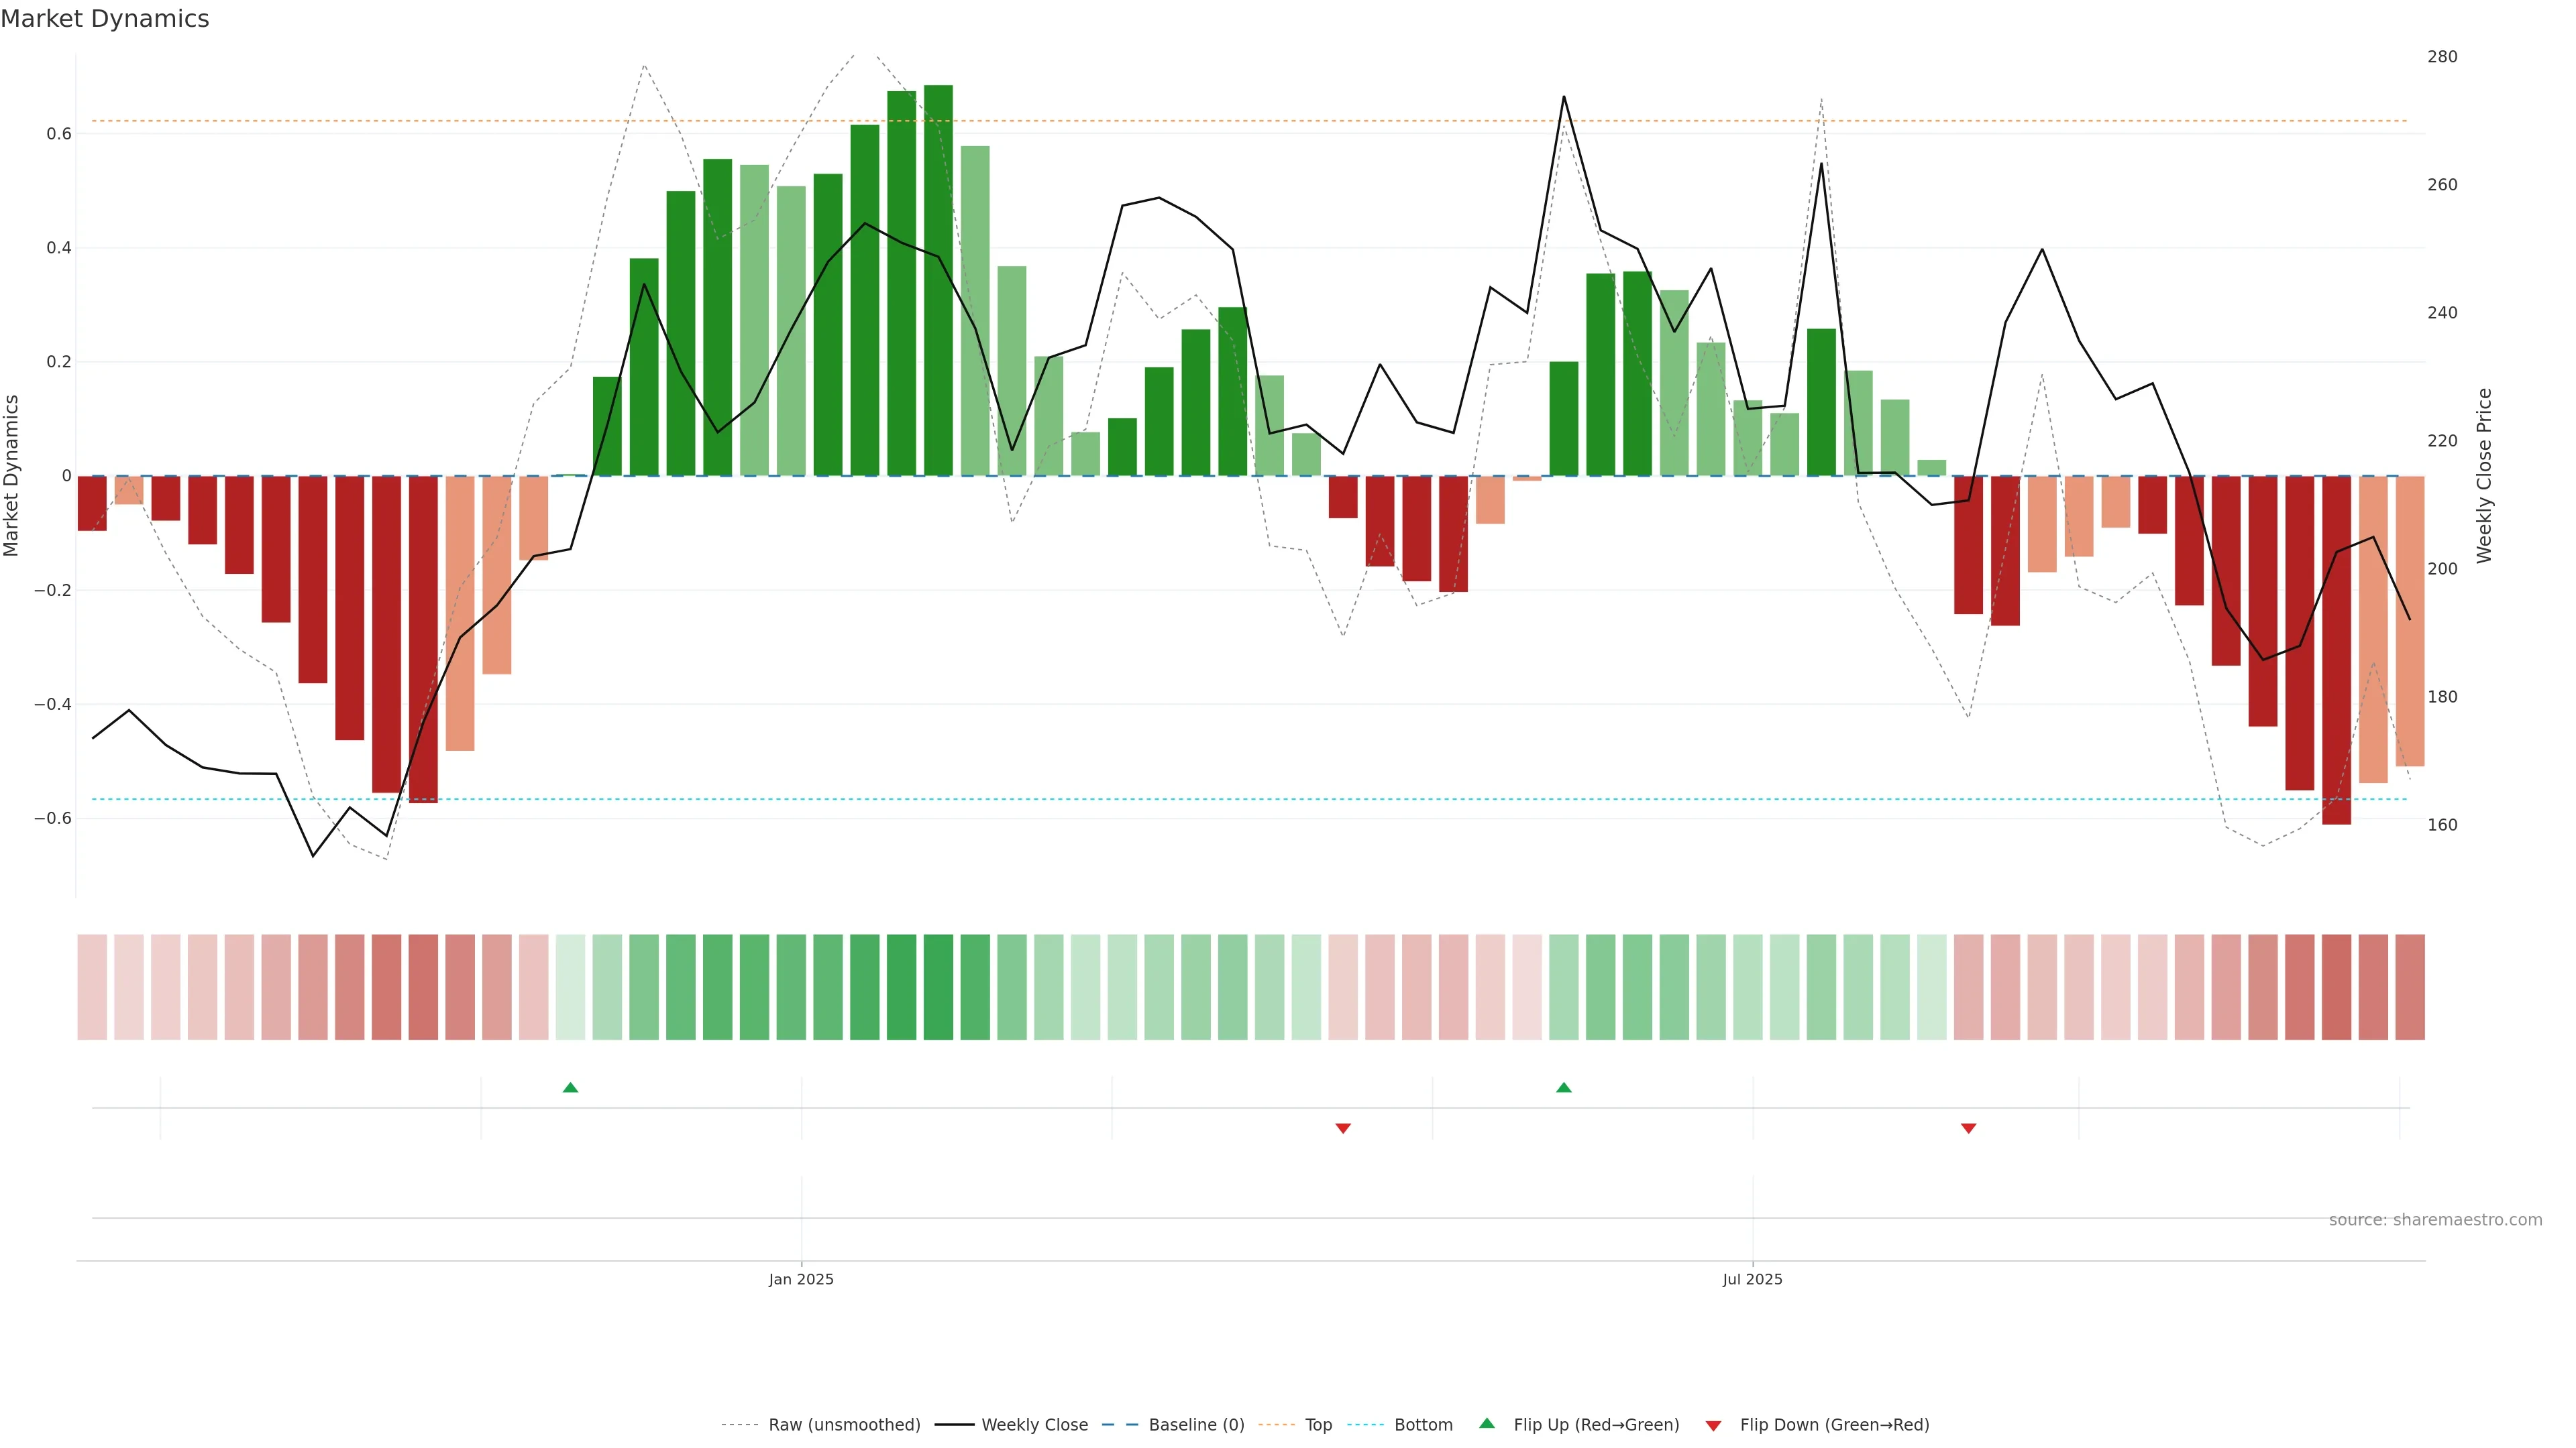This screenshot has width=2576, height=1448.
Task: Click the tallest dark green bar
Action: click(938, 280)
